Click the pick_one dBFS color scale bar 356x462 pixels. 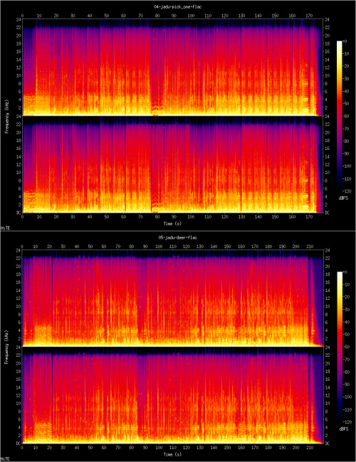point(340,117)
